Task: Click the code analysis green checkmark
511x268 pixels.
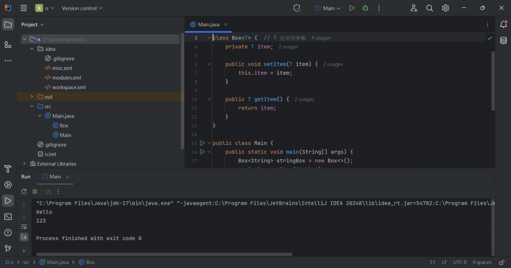Action: tap(490, 38)
